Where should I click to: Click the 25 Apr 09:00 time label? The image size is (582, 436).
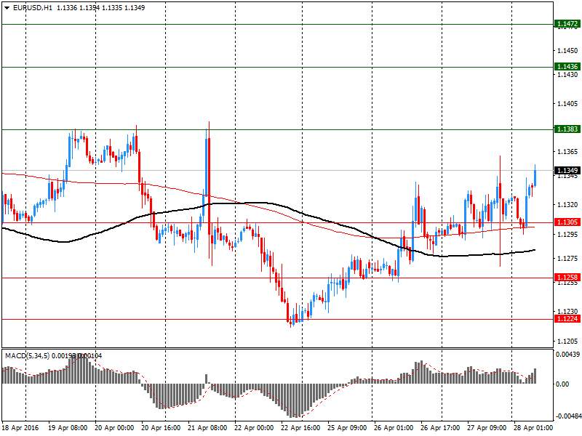347,428
